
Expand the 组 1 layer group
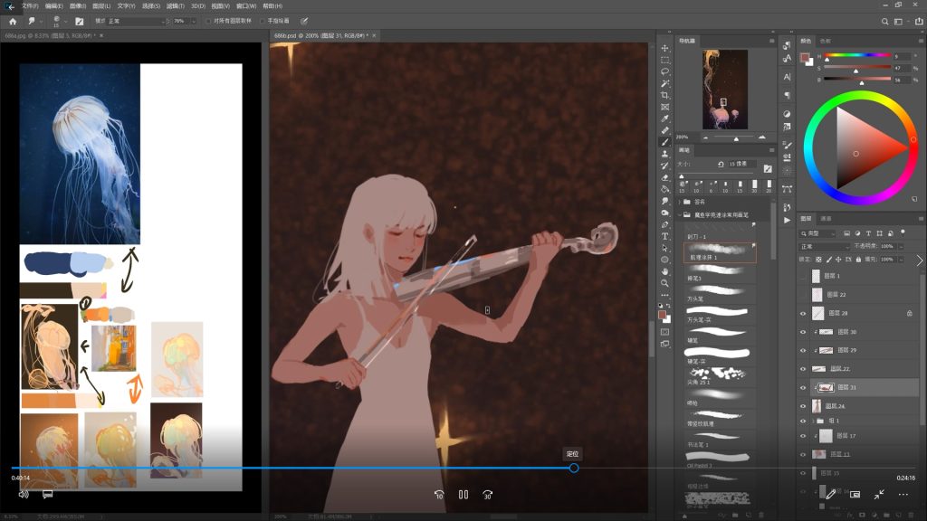coord(812,421)
